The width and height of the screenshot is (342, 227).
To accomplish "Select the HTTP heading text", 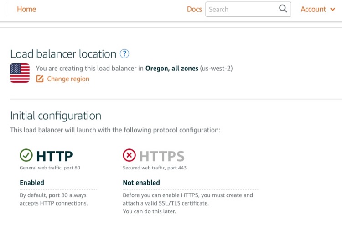I will click(54, 156).
